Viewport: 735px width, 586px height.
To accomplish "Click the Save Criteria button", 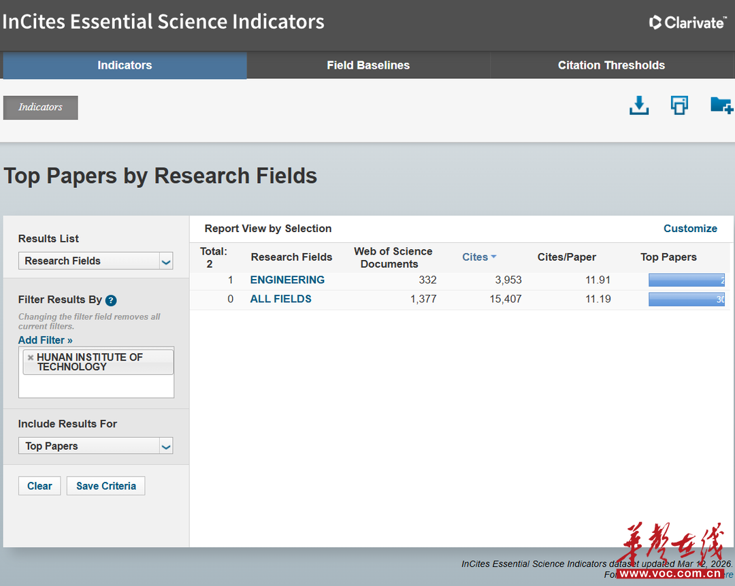I will pyautogui.click(x=105, y=486).
